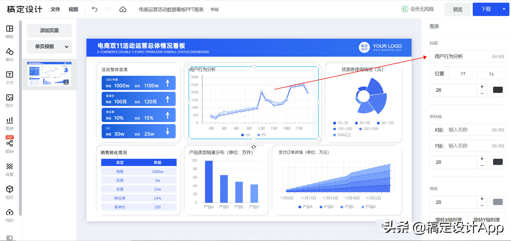
Task: Select the UV 30w card on canvas
Action: coord(139,131)
